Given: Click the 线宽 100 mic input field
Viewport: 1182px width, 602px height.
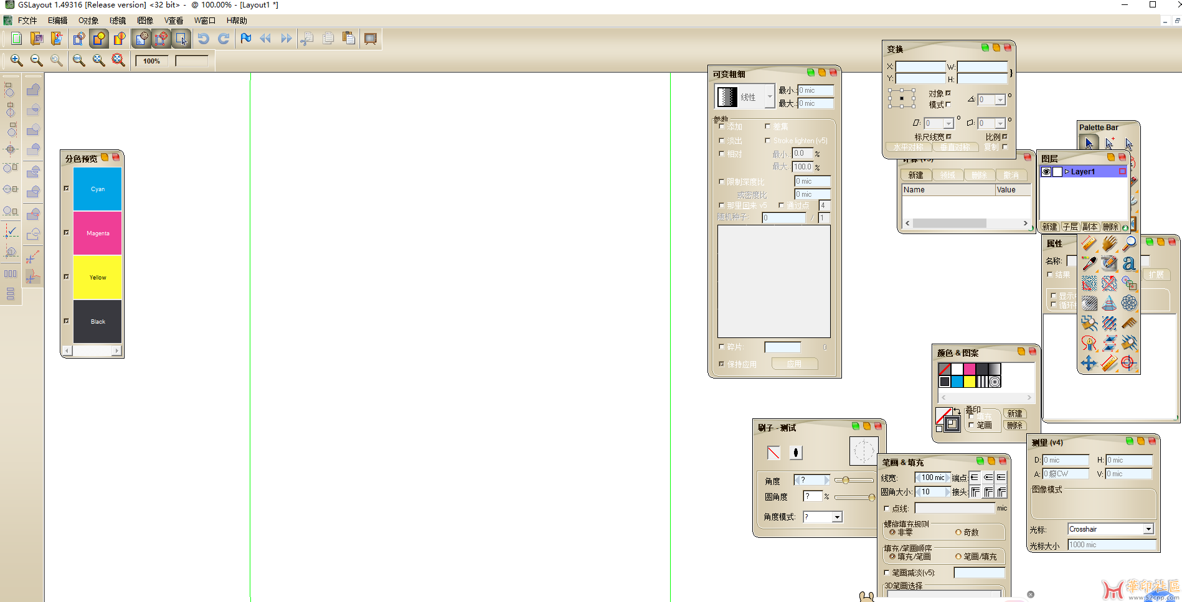Looking at the screenshot, I should click(933, 477).
